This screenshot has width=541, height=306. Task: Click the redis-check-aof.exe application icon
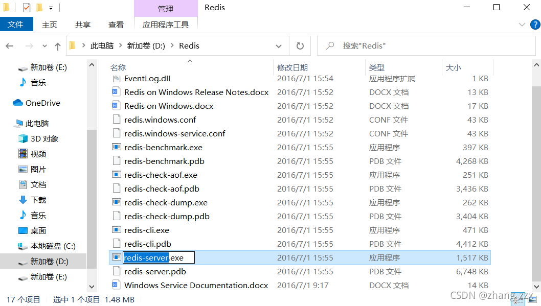(117, 174)
